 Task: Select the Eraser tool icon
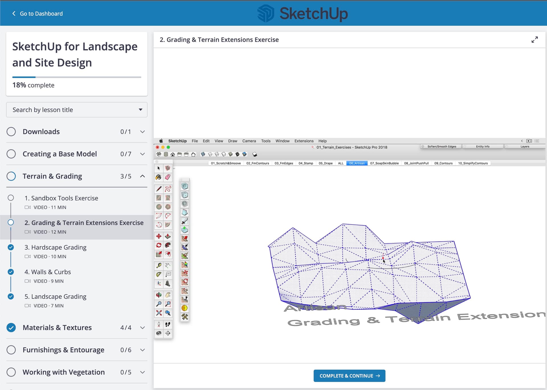(168, 177)
